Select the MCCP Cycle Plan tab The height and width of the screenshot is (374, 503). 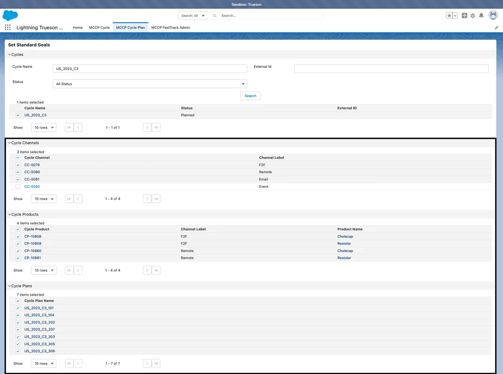130,28
